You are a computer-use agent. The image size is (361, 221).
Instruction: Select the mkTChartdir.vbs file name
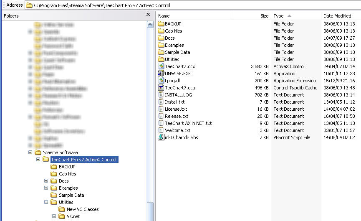pyautogui.click(x=182, y=137)
